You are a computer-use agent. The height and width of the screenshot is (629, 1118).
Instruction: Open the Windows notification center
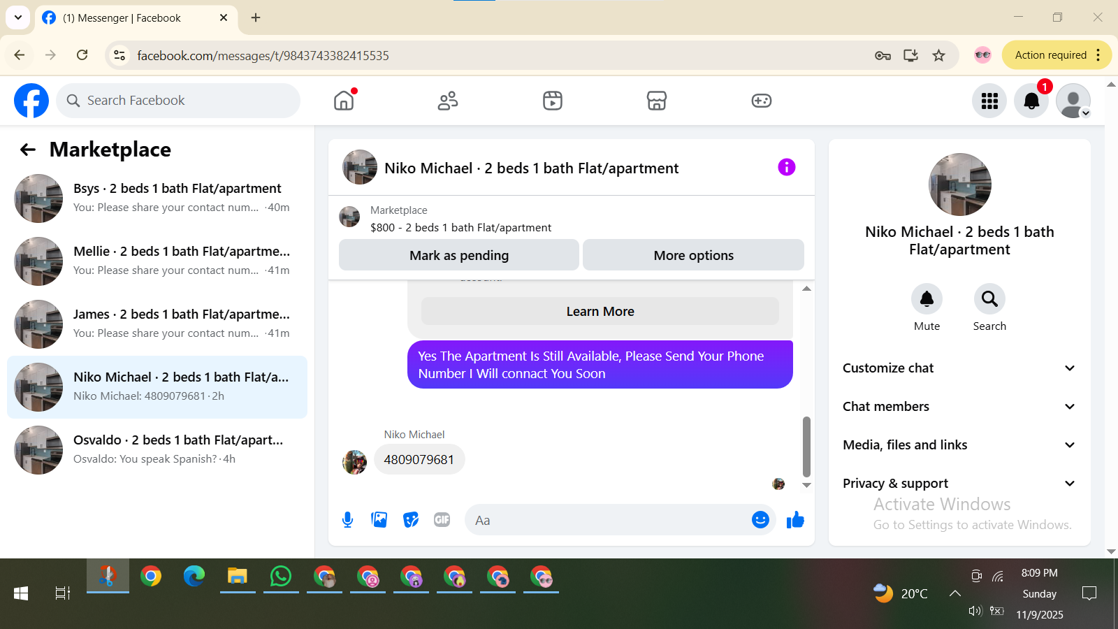[x=1089, y=593]
